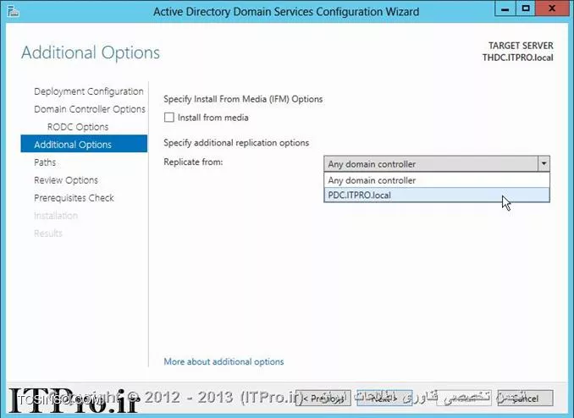This screenshot has height=418, width=574.
Task: Jump to the Paths step
Action: 45,162
